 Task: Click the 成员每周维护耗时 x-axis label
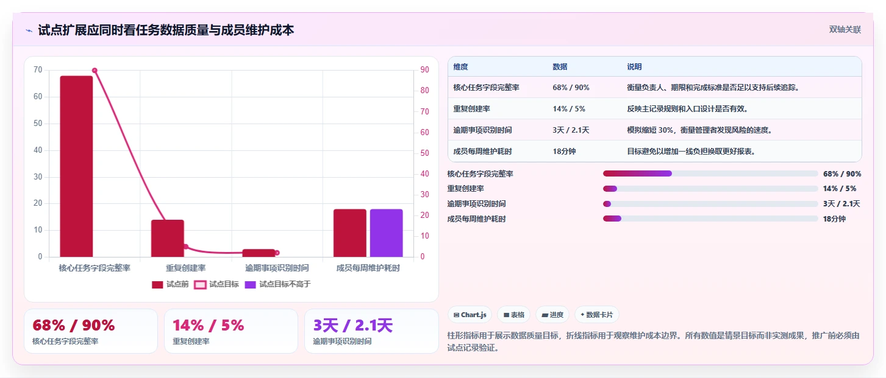click(x=368, y=268)
